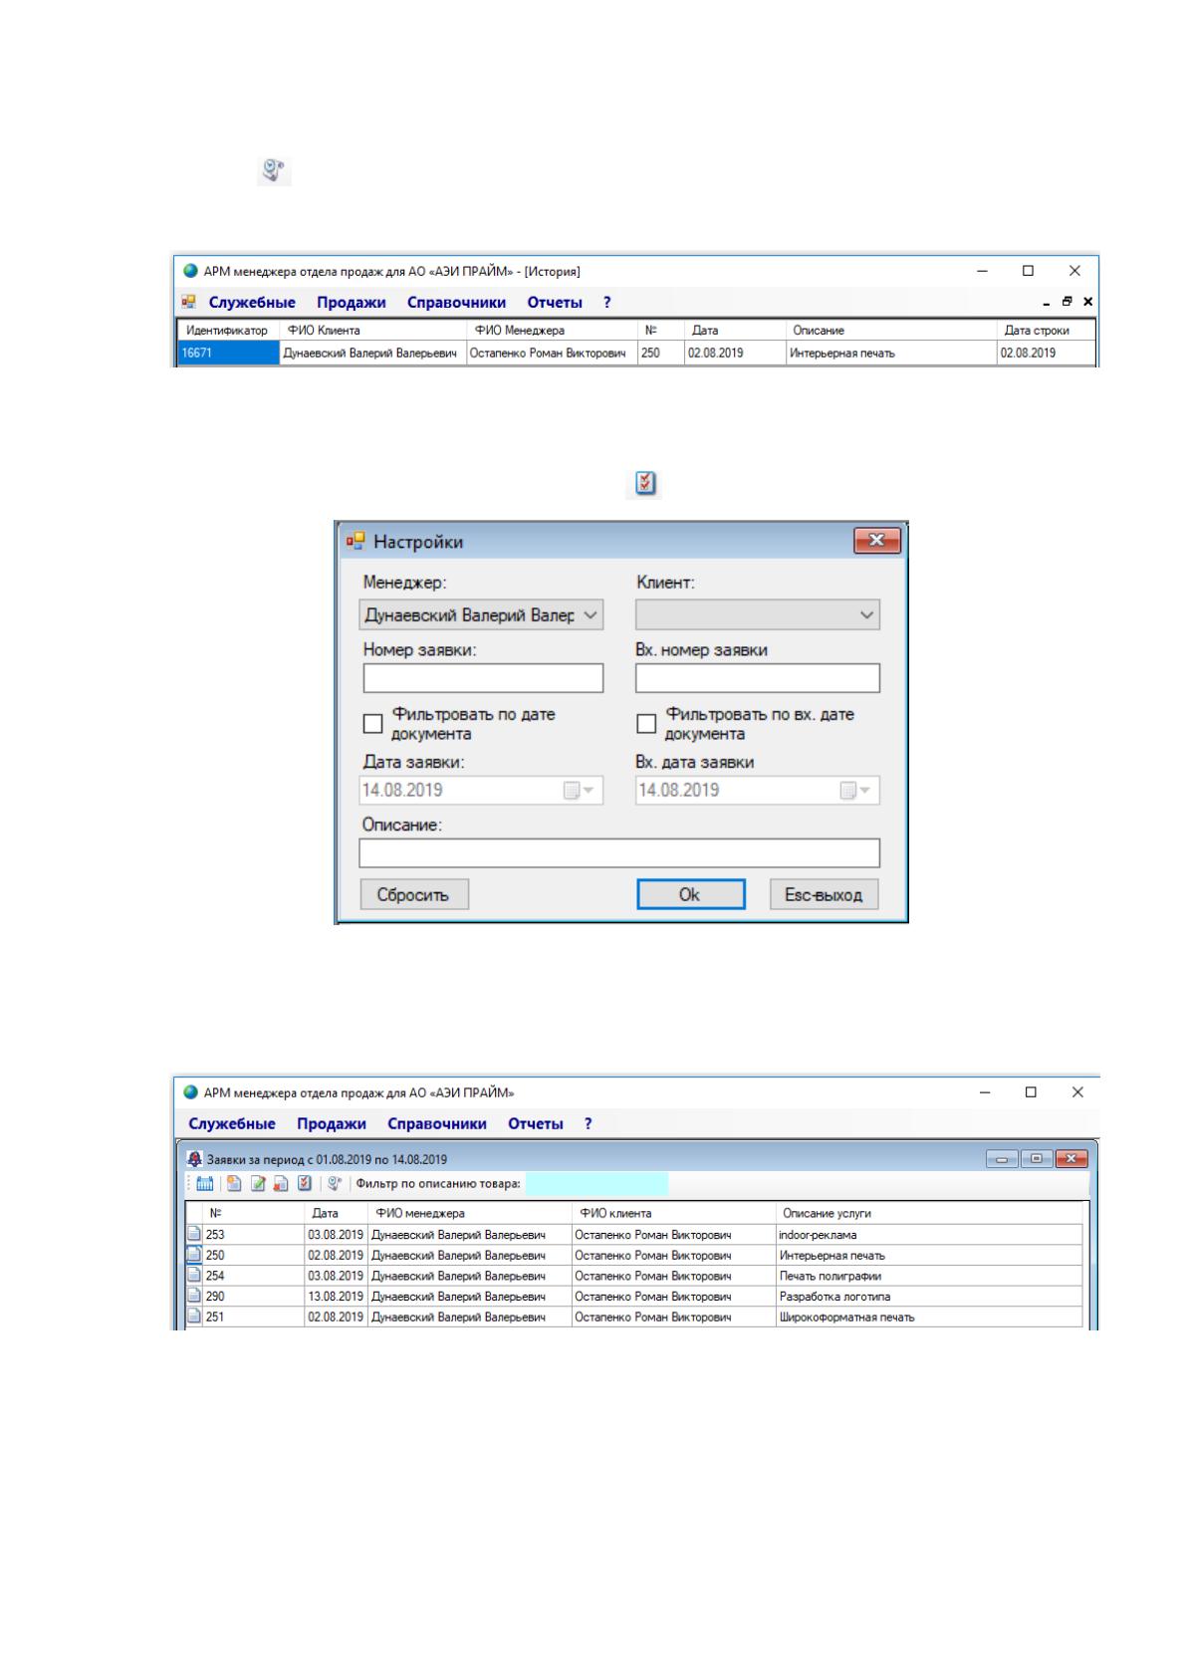Confirm settings with the Ok button
The width and height of the screenshot is (1186, 1677).
[691, 894]
